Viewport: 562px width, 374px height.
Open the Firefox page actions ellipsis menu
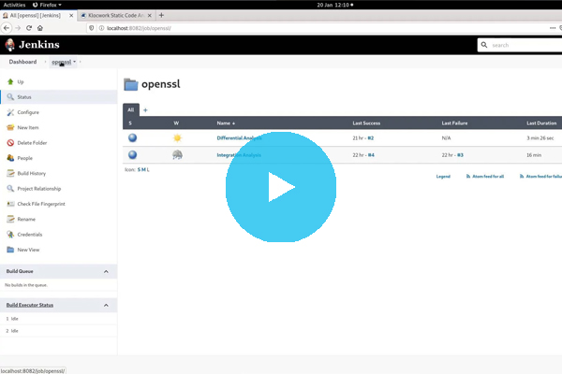pyautogui.click(x=553, y=28)
